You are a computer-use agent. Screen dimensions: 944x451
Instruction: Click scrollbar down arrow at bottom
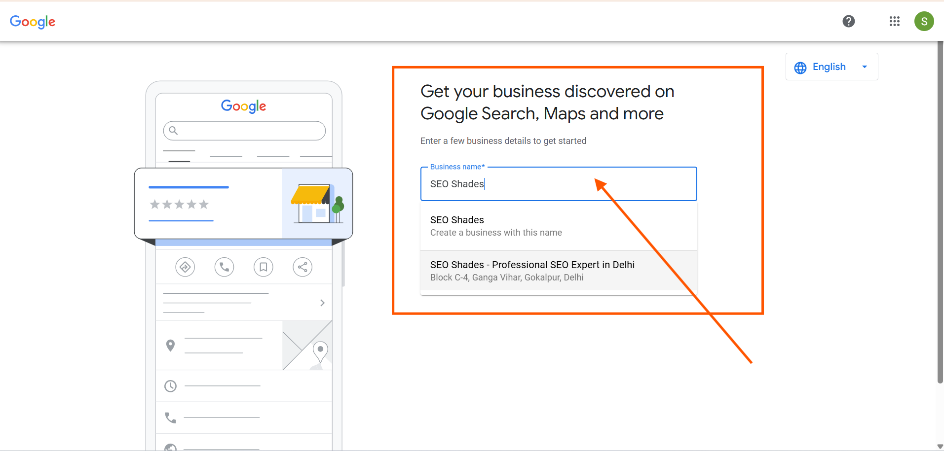(x=940, y=447)
